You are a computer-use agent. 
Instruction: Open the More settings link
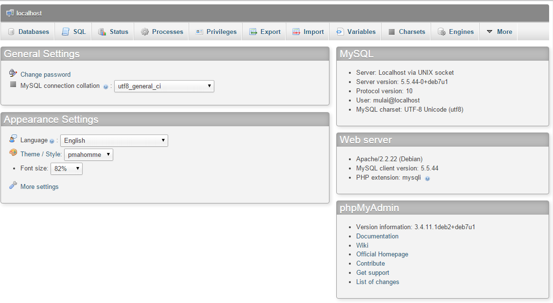click(x=39, y=187)
